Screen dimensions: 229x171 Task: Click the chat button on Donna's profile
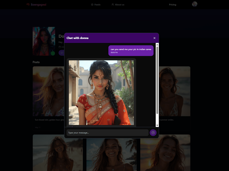pyautogui.click(x=62, y=53)
